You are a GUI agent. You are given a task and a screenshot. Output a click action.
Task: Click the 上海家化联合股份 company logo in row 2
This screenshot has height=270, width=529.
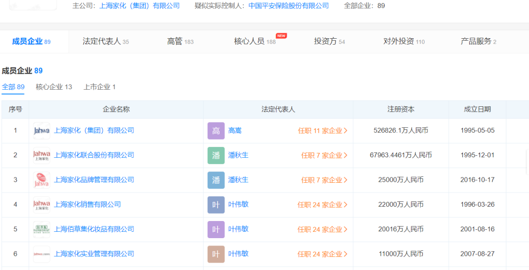coord(42,155)
